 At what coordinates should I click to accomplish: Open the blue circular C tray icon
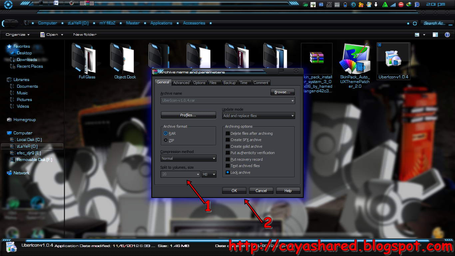pyautogui.click(x=353, y=5)
